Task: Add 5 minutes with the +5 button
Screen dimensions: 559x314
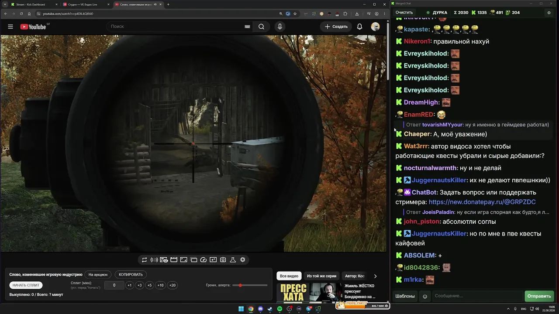Action: [149, 285]
